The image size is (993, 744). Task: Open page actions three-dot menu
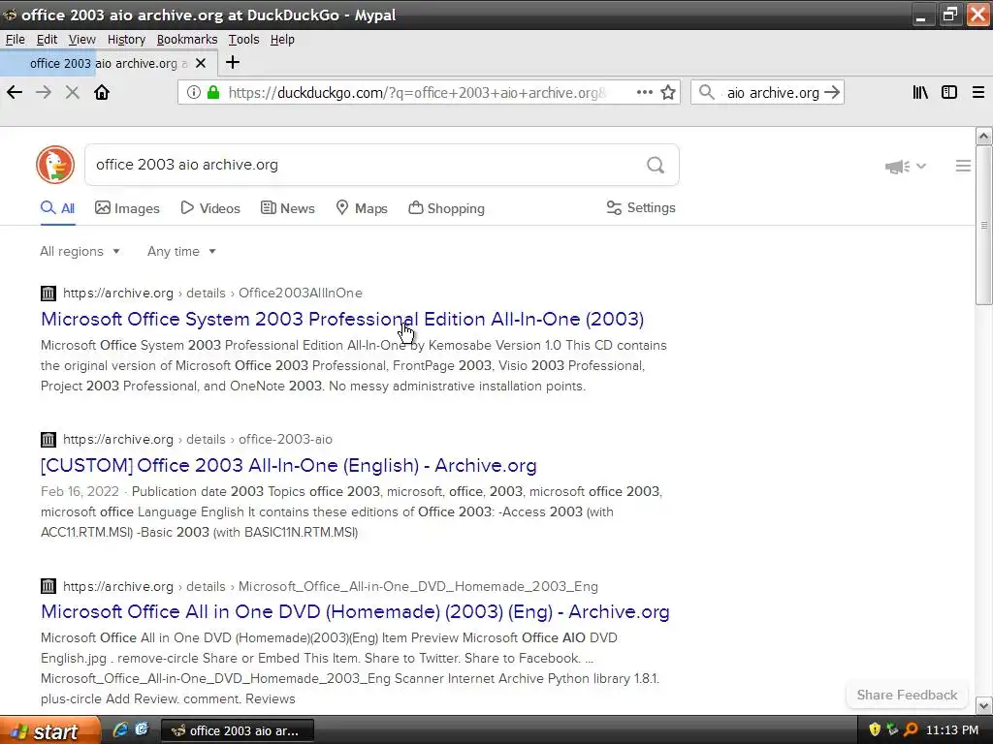[x=644, y=92]
